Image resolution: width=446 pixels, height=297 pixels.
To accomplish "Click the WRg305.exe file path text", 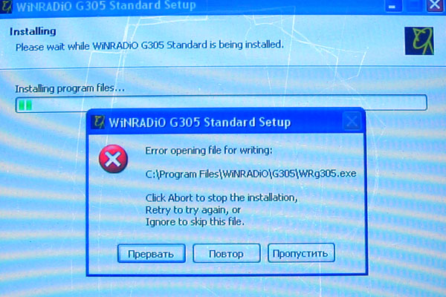I will (251, 174).
